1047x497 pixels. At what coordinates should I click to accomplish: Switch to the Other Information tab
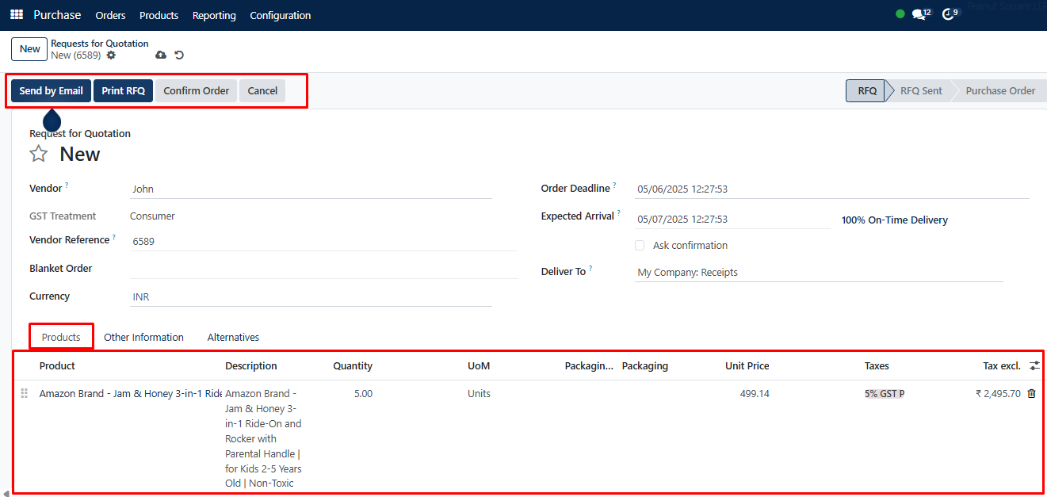tap(143, 338)
